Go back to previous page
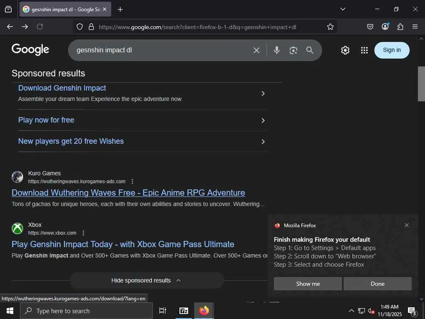425x319 pixels. [x=10, y=27]
